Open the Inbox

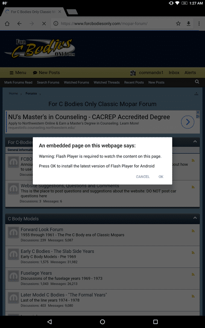(x=174, y=73)
